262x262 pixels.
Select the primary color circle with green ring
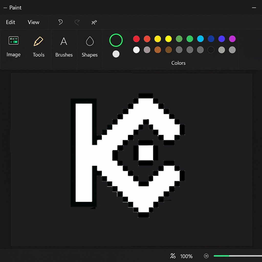point(116,40)
